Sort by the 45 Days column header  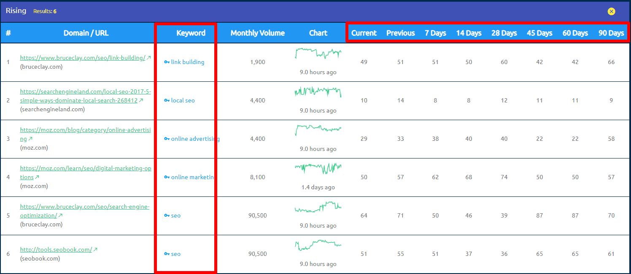tap(539, 33)
